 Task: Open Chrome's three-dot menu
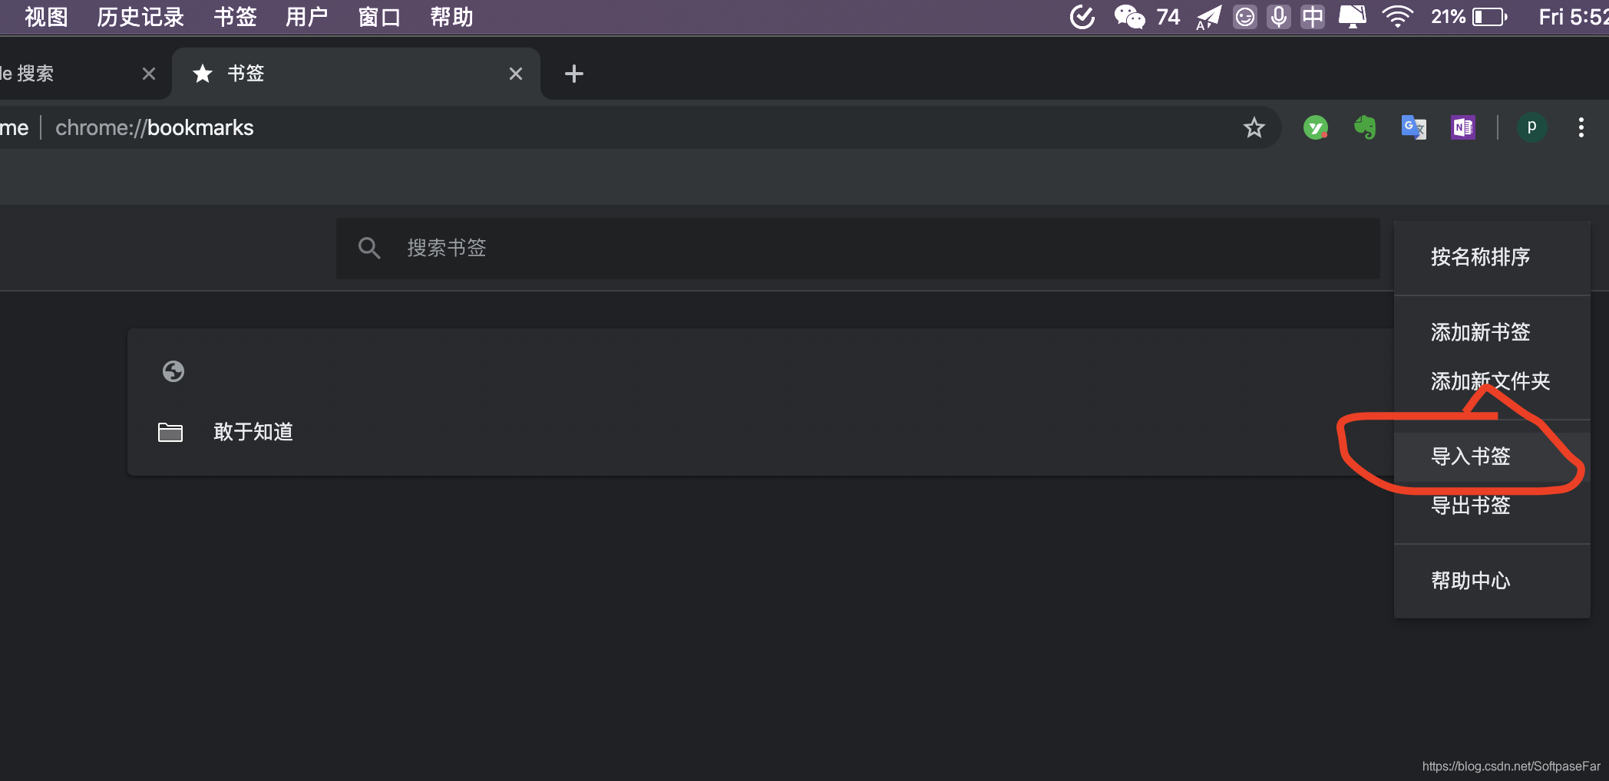click(x=1581, y=127)
